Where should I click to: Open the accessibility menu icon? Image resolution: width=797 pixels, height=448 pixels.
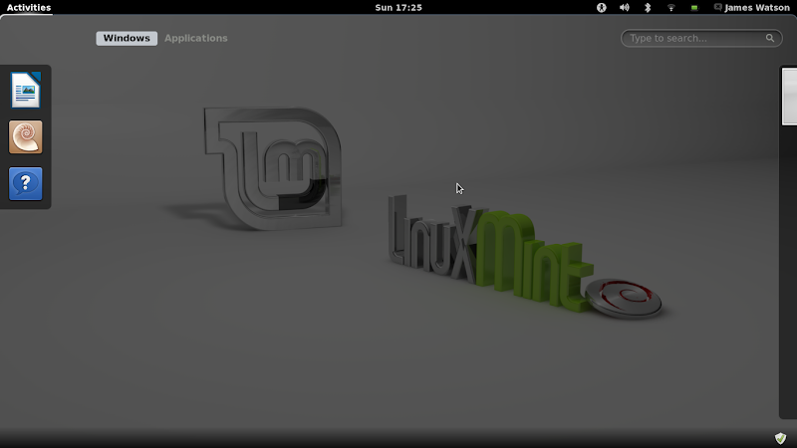pos(602,8)
